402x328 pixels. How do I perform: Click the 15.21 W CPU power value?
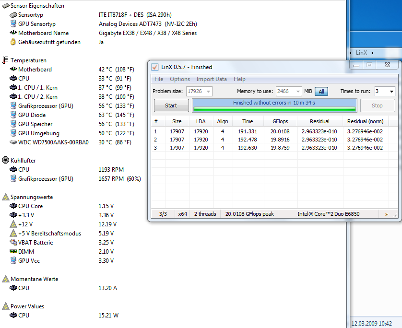pyautogui.click(x=108, y=315)
